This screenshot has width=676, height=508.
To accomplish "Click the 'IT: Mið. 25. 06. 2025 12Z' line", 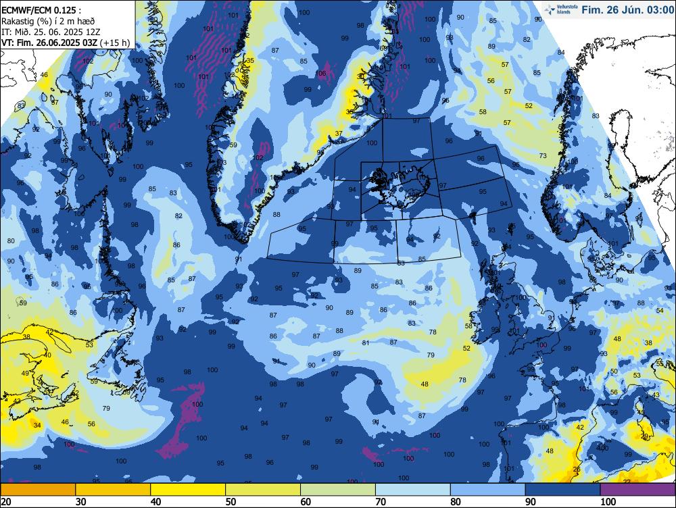I will click(x=51, y=32).
